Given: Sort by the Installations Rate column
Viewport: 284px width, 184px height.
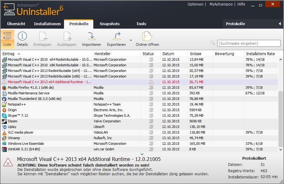Looking at the screenshot, I should [261, 54].
